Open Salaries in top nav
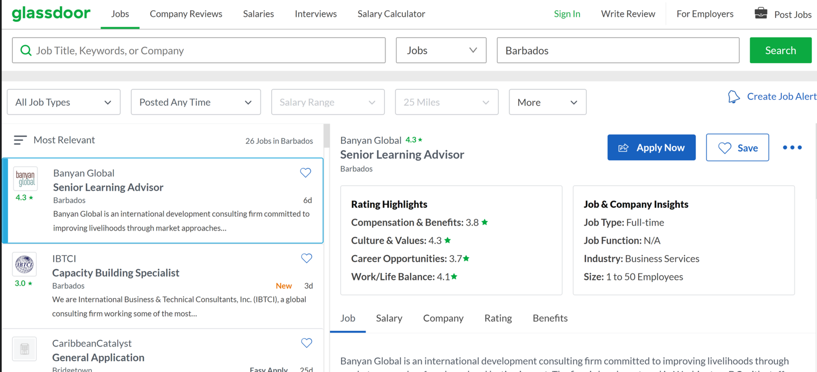Viewport: 817px width, 372px height. click(x=258, y=14)
